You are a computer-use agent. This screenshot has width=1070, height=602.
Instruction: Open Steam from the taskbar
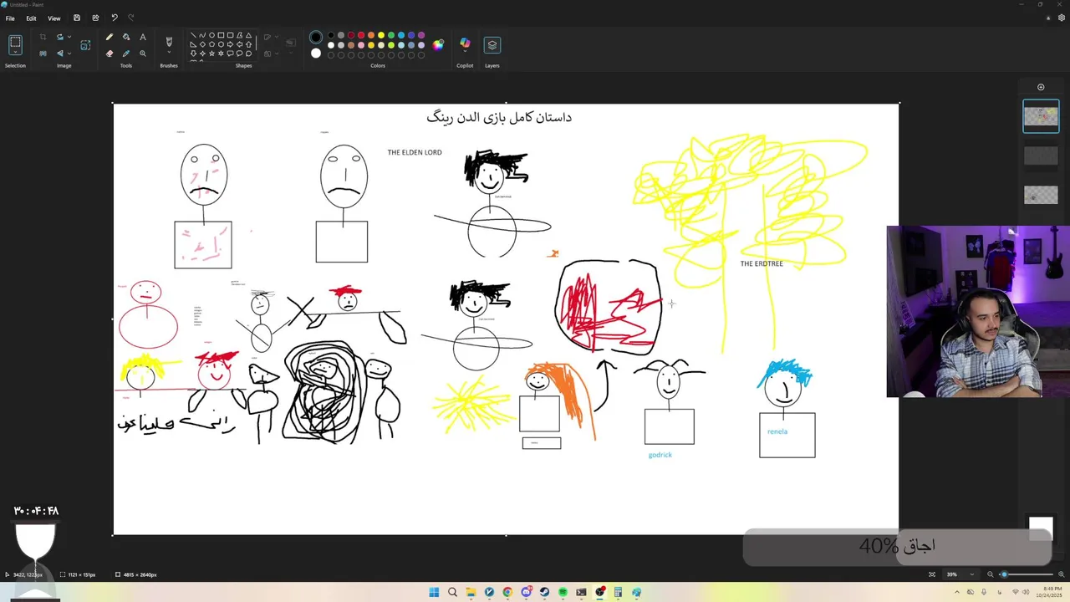point(544,592)
